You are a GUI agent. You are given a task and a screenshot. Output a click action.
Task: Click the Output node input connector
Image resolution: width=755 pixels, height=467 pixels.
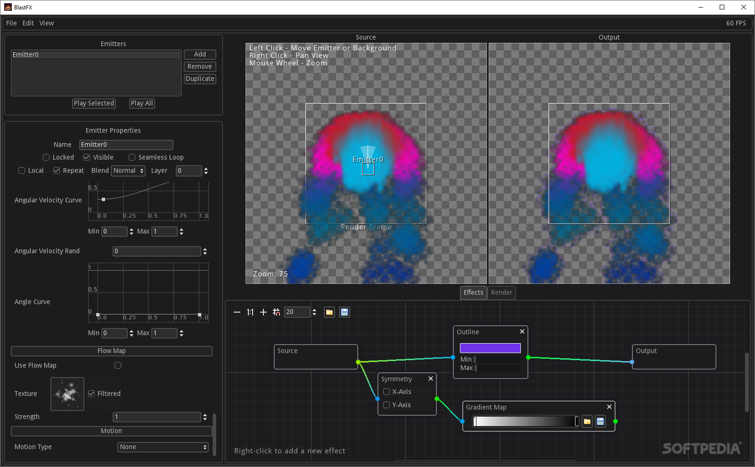point(632,362)
